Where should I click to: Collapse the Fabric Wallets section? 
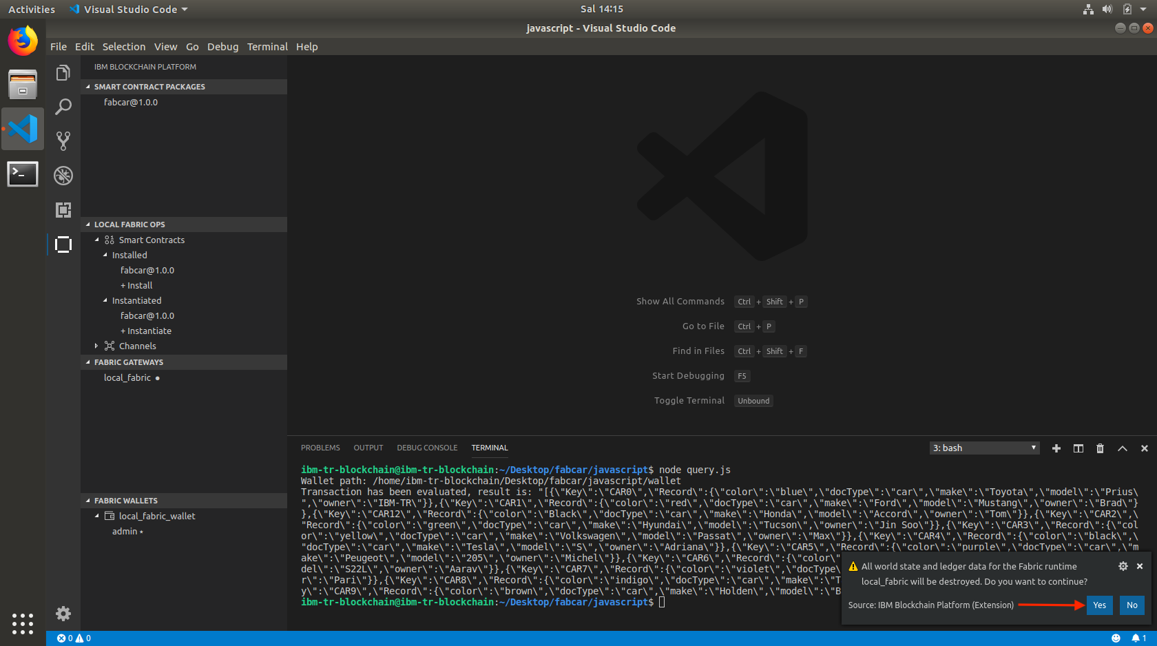tap(184, 501)
